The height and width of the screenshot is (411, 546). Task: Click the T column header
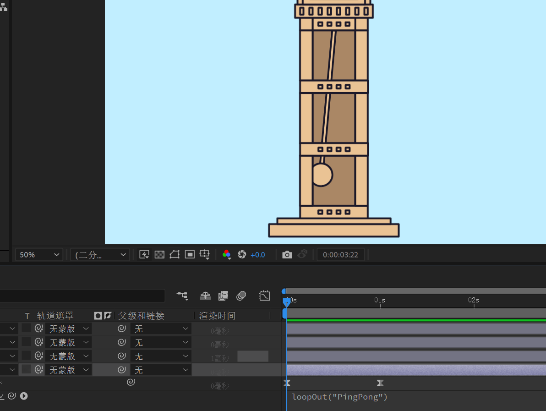(x=27, y=316)
